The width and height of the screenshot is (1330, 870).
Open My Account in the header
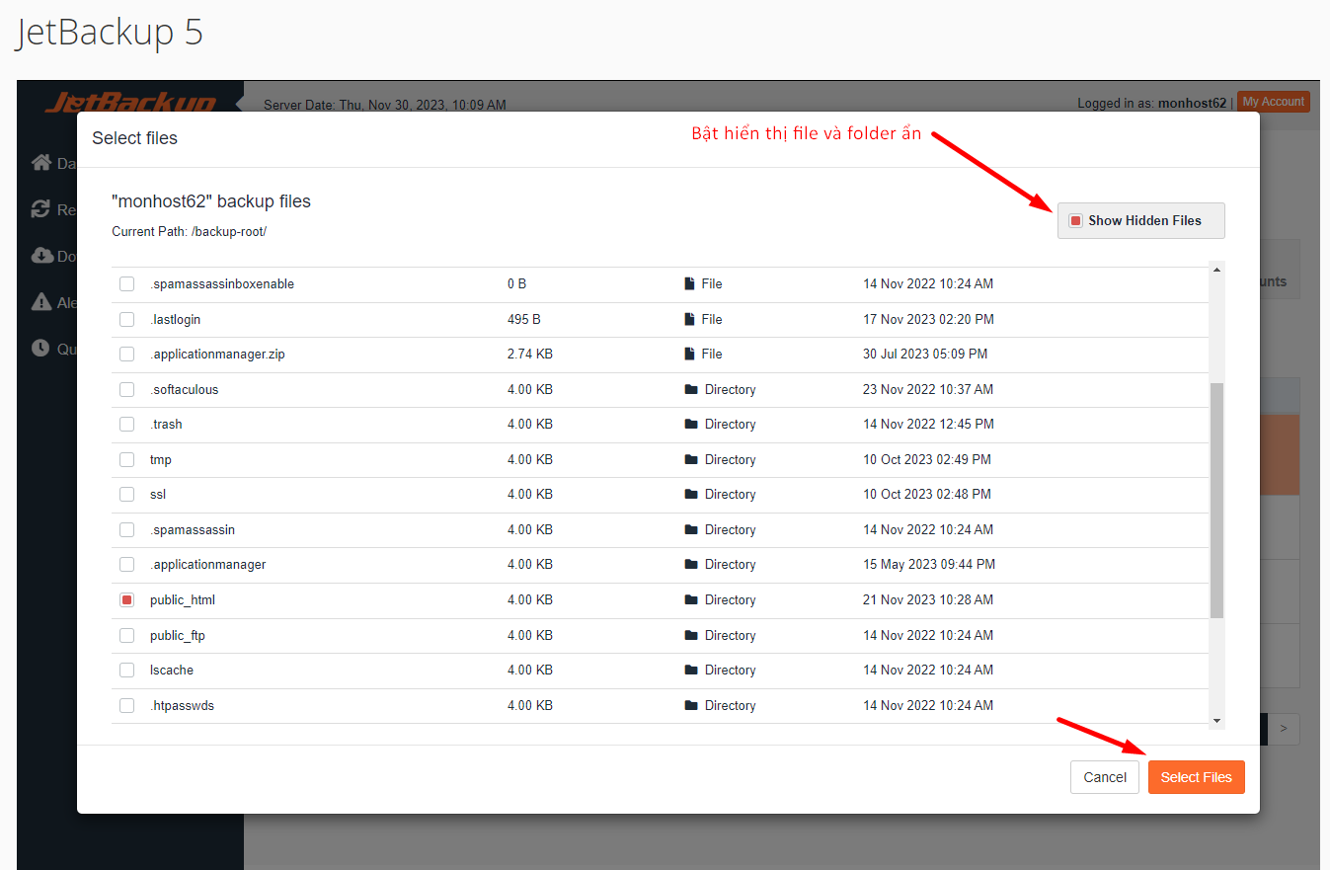click(1274, 102)
